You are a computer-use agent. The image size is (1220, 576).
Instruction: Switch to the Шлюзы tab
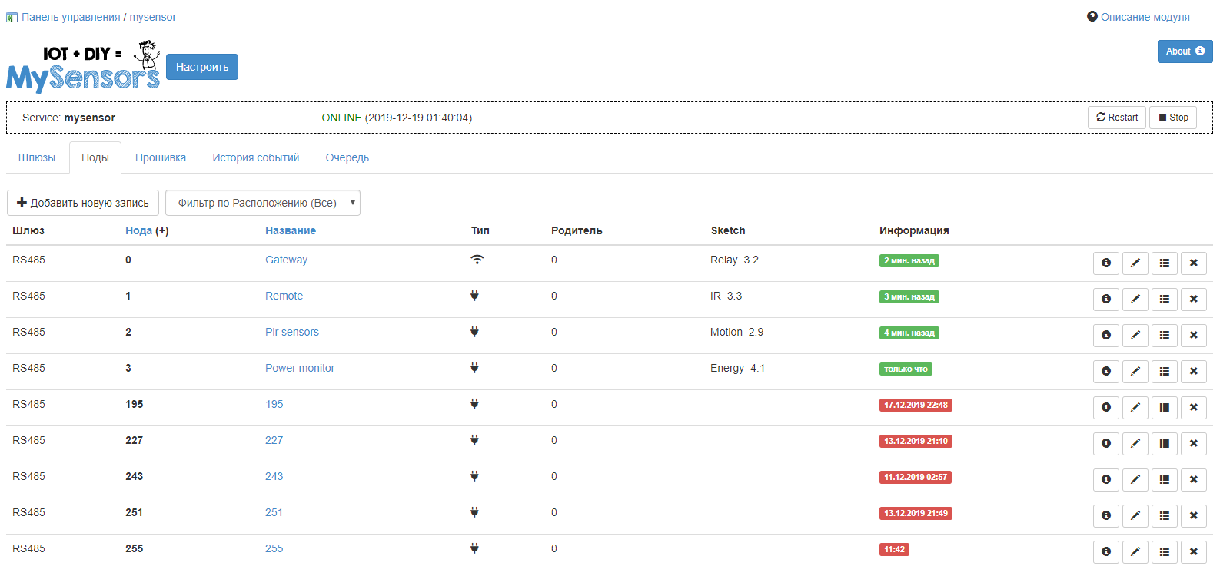(37, 157)
